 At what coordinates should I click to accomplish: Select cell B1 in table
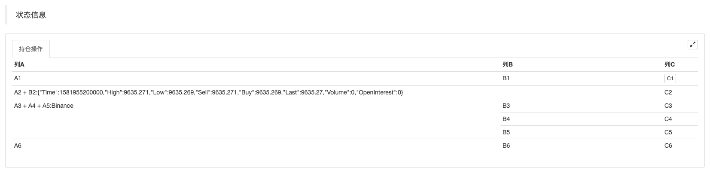[506, 78]
